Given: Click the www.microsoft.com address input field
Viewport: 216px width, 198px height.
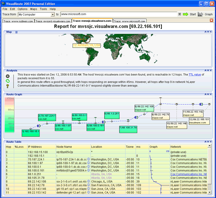Looking at the screenshot, I should click(x=119, y=14).
